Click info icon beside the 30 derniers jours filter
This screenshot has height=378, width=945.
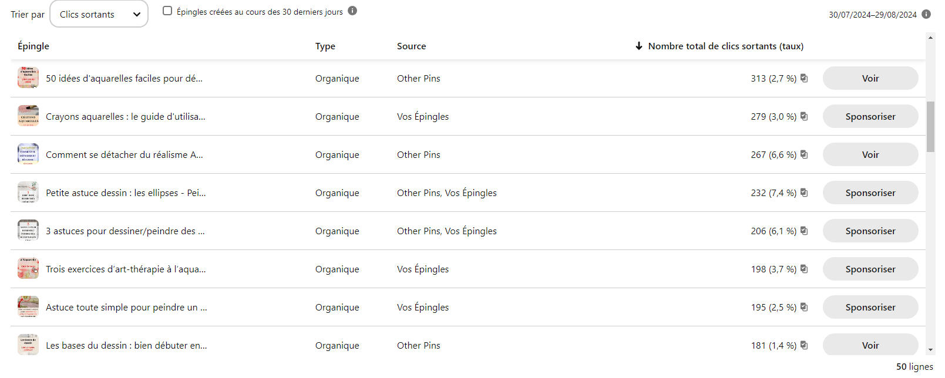[x=352, y=11]
